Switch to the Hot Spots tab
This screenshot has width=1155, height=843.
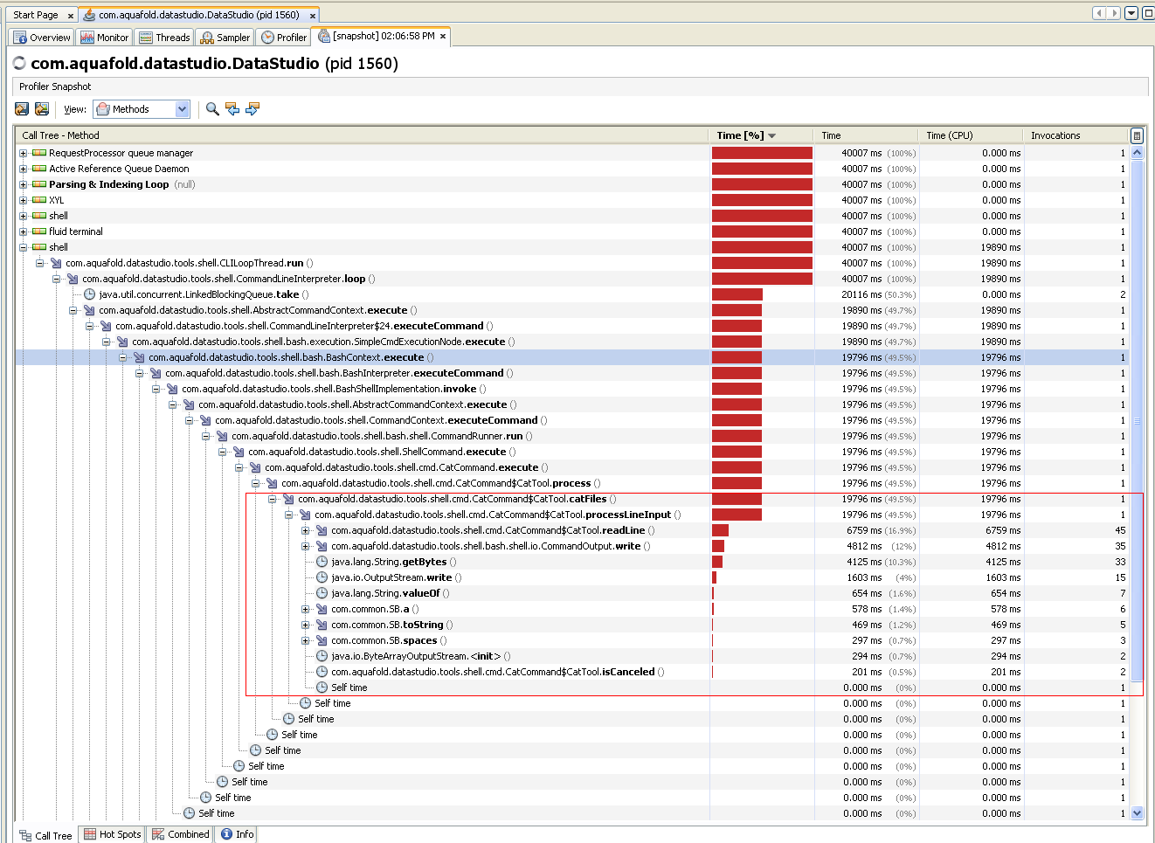(112, 834)
